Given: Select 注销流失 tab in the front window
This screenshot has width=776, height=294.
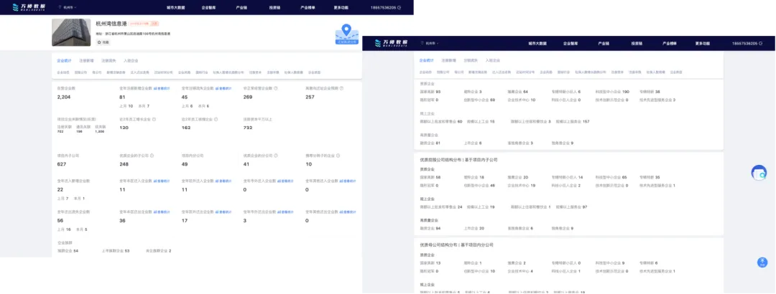Looking at the screenshot, I should [x=471, y=60].
